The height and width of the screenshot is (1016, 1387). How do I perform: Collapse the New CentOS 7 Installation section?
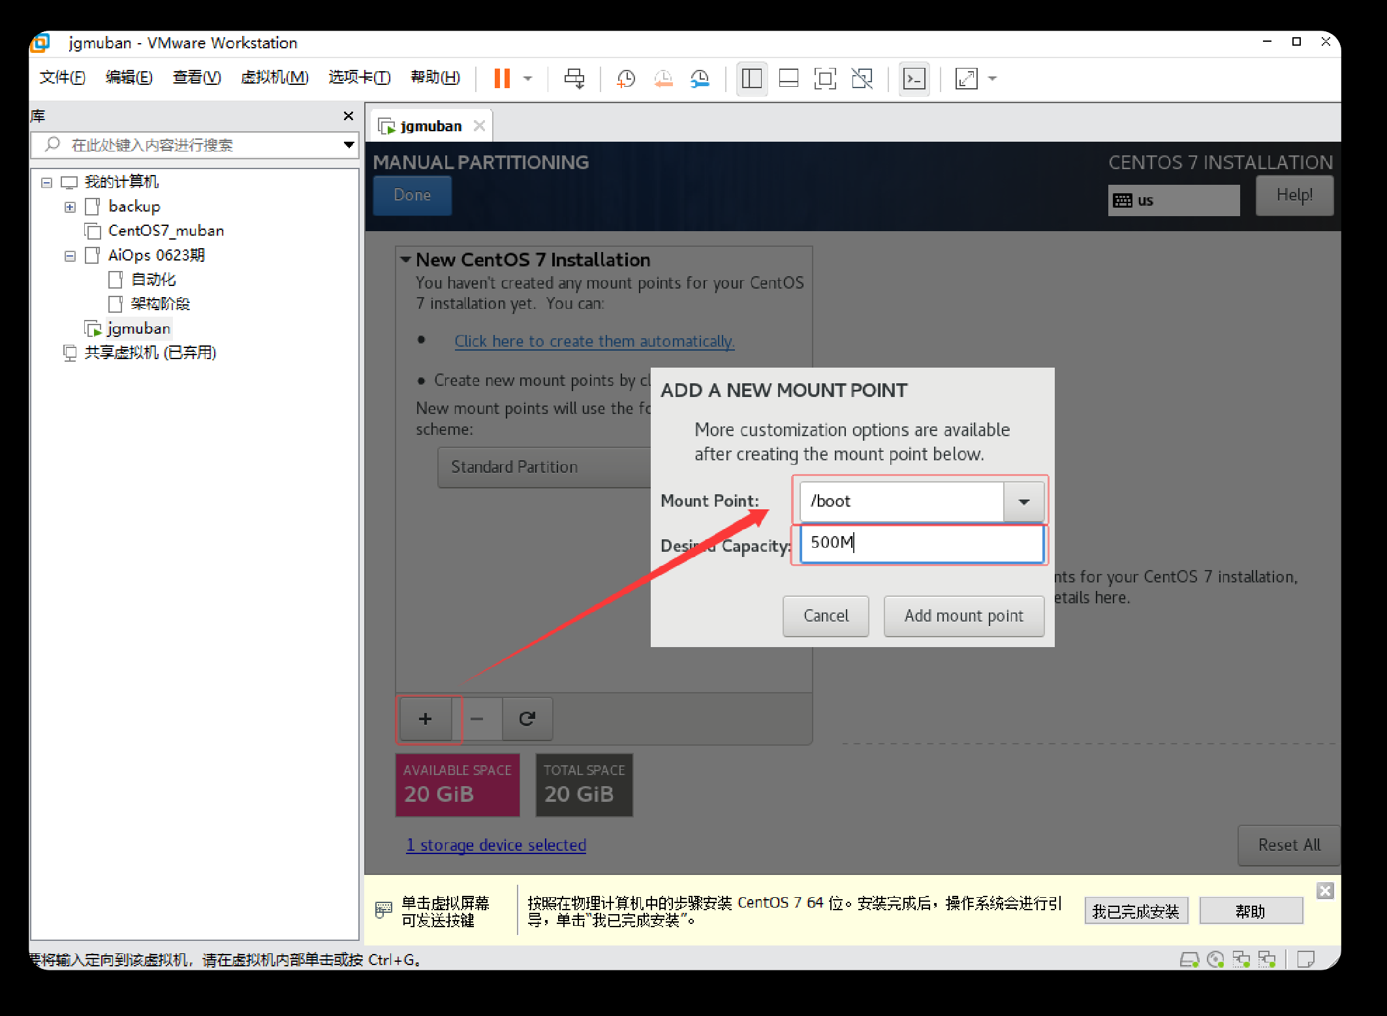tap(405, 259)
